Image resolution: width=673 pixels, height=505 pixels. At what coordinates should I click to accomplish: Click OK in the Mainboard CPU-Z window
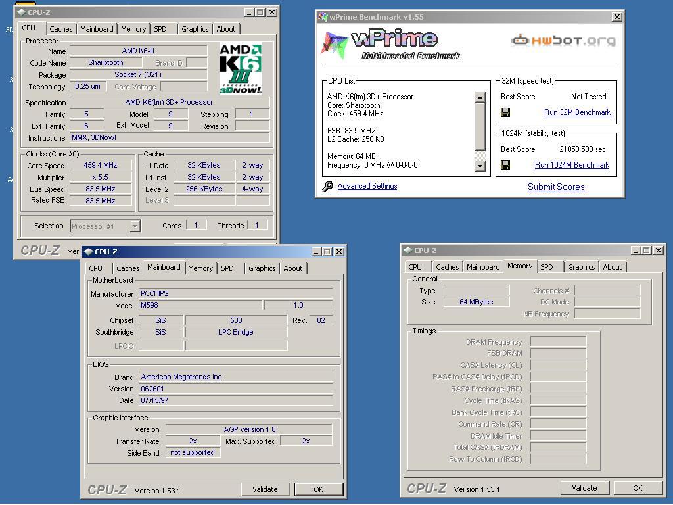coord(319,489)
